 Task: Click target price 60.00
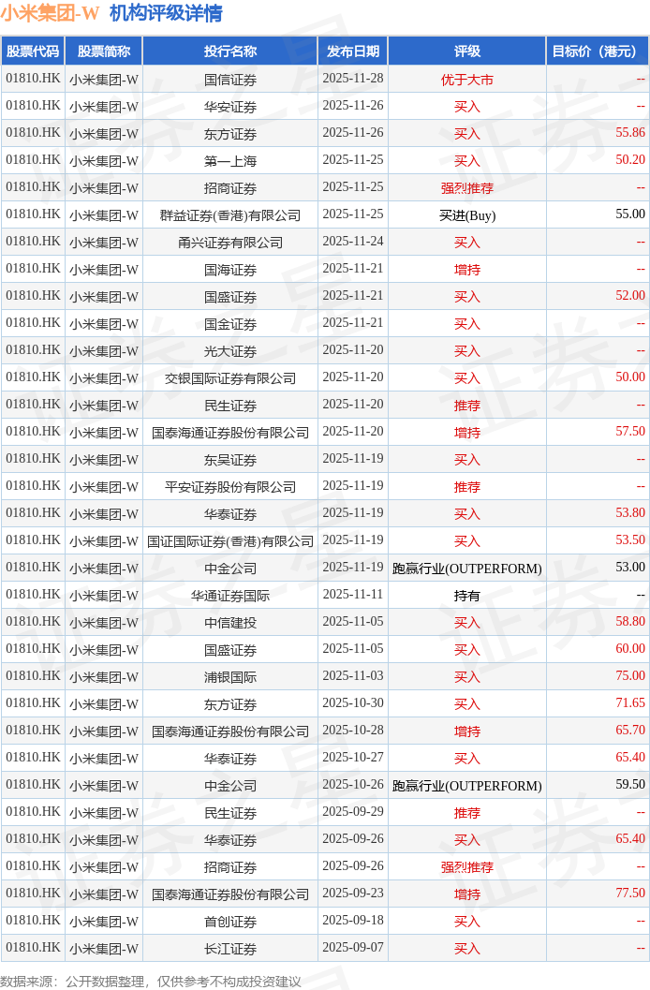[630, 648]
